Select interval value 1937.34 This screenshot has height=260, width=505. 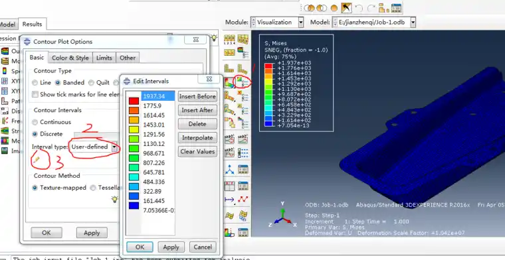(158, 96)
